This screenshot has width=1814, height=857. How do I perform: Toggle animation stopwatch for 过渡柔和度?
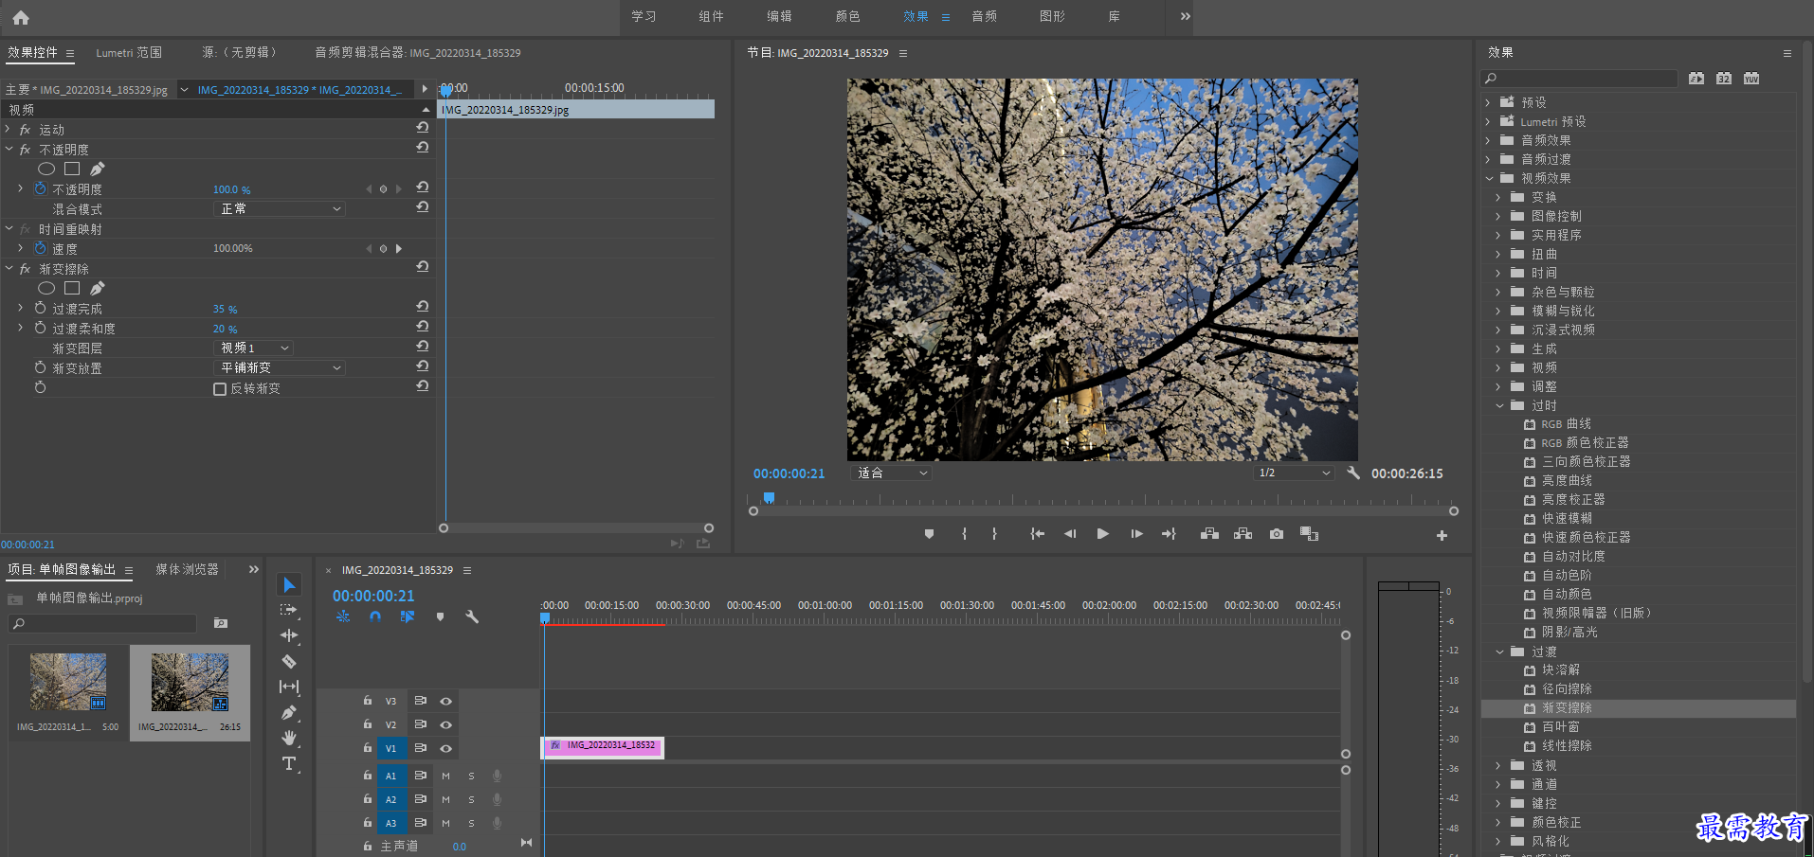tap(40, 328)
